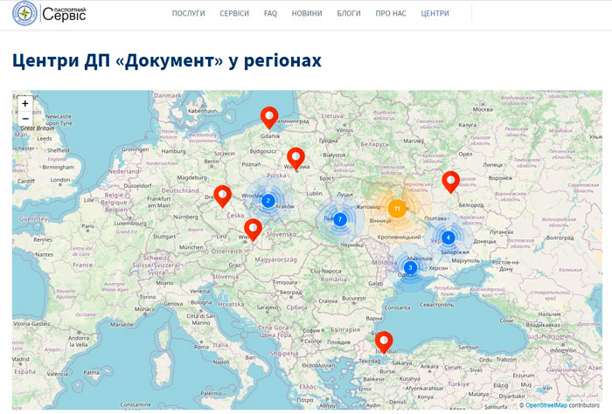Open the Послуги menu item

click(x=189, y=15)
